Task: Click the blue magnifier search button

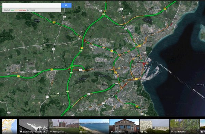Action: coord(66,5)
